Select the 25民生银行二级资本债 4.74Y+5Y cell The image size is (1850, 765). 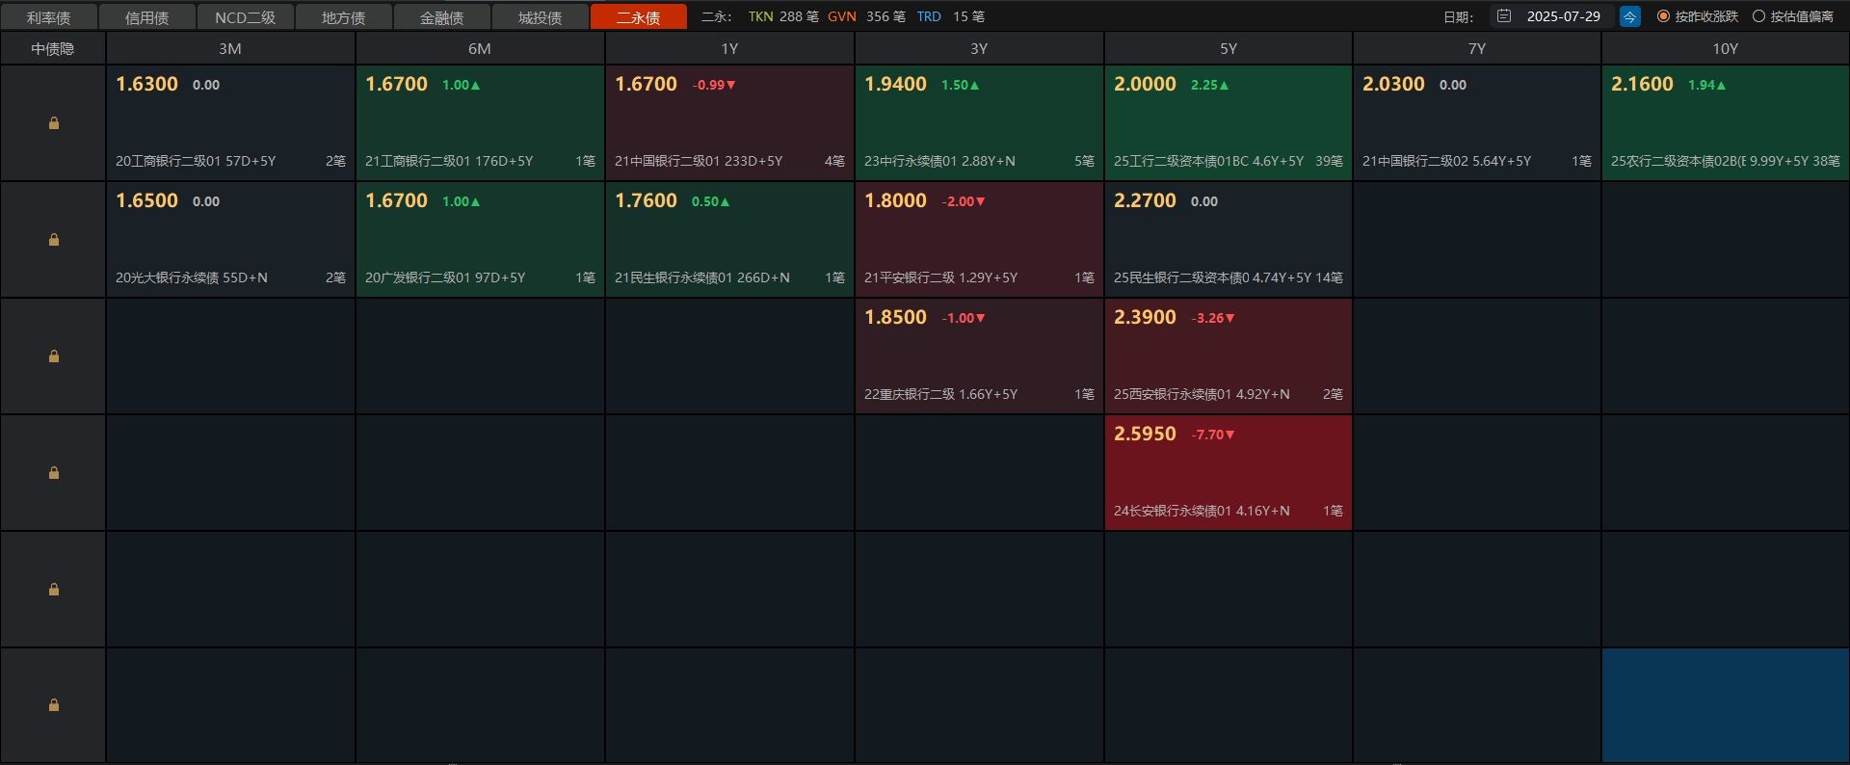click(x=1229, y=239)
